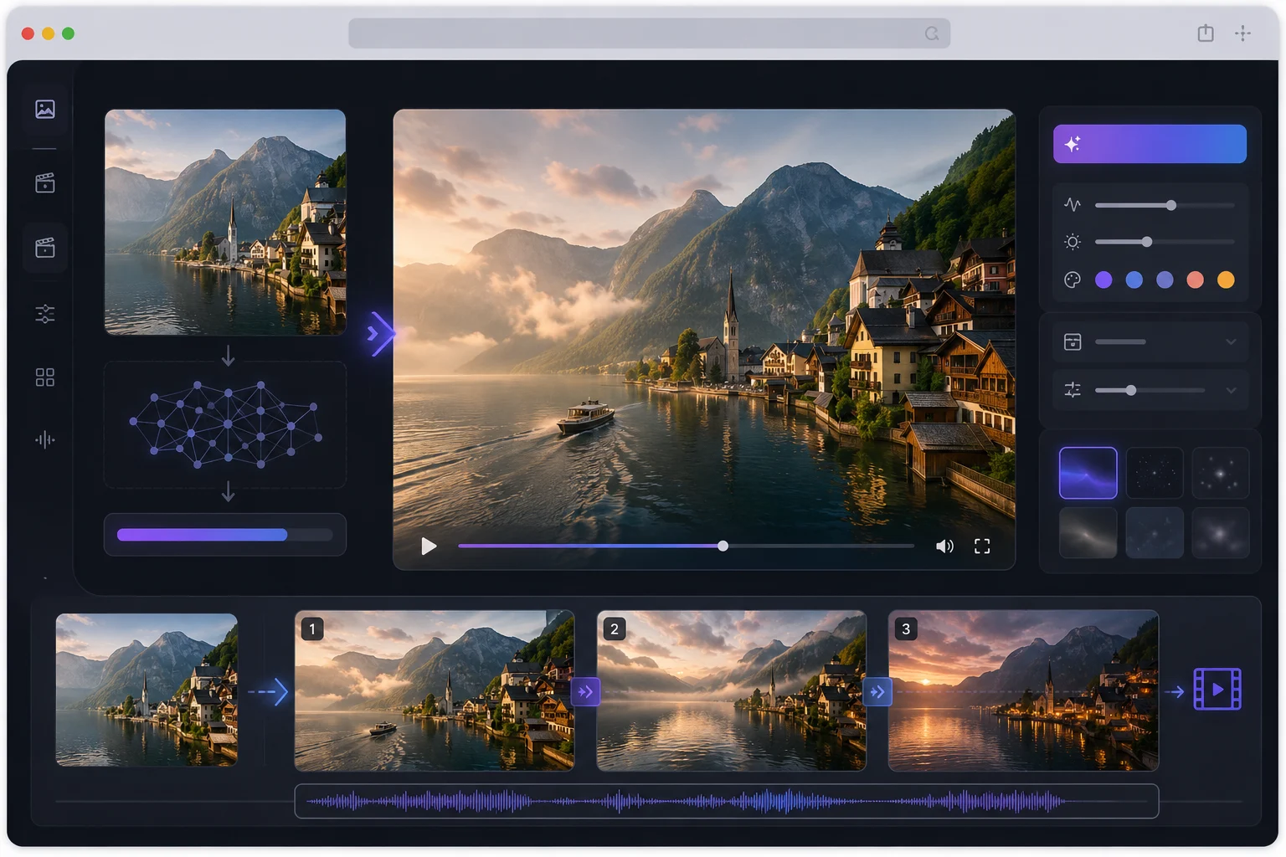
Task: Mute the video with speaker icon
Action: (x=944, y=547)
